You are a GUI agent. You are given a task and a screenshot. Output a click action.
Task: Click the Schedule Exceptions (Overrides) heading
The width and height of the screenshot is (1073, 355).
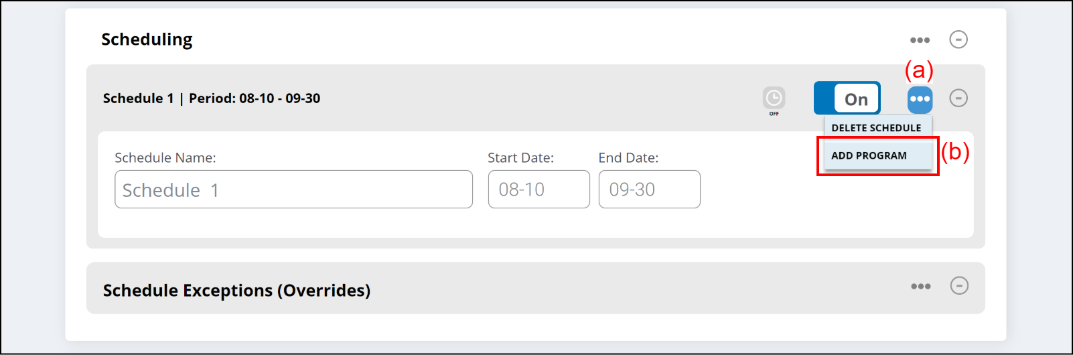point(236,291)
